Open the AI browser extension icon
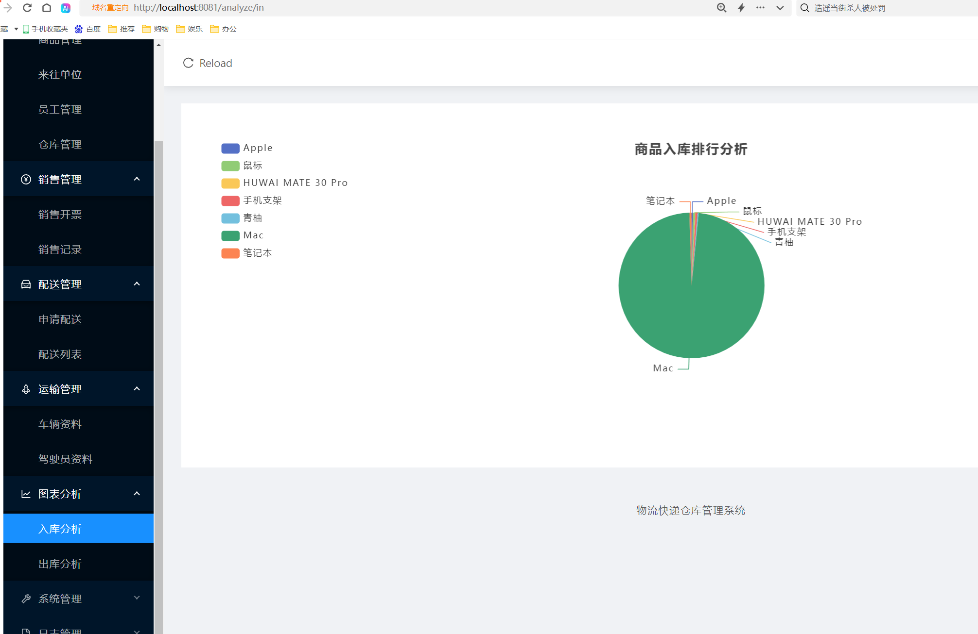 click(66, 8)
